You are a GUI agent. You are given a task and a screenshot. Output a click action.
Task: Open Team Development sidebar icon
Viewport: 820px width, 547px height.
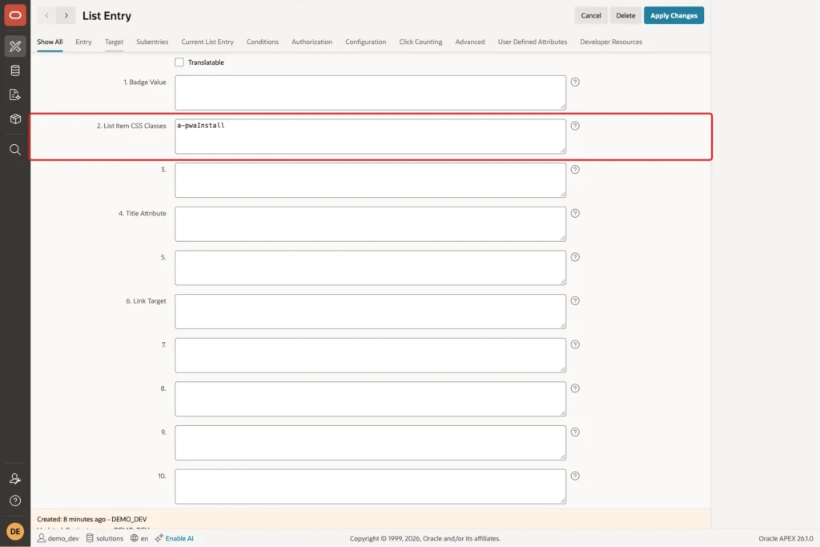click(15, 95)
